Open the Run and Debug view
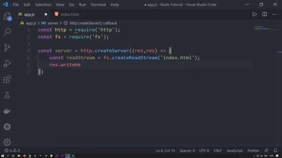Screen dimensions: 282x158 pos(7,64)
